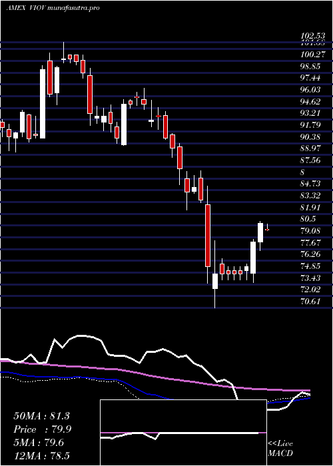Click the 102.53 price axis label

[311, 37]
